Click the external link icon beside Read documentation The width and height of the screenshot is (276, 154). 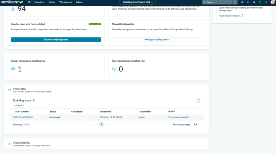[x=242, y=15]
